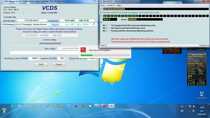This screenshot has height=118, width=210.
Task: Launch Windows Media Player from taskbar
Action: [26, 106]
